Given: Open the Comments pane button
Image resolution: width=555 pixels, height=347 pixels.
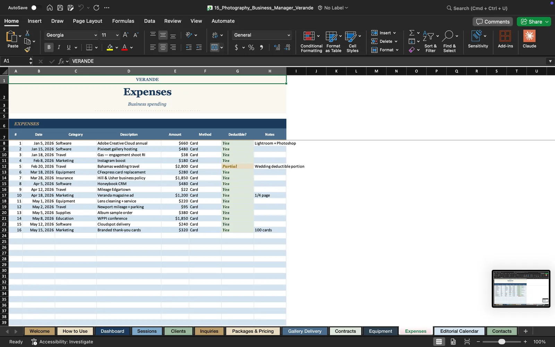Looking at the screenshot, I should coord(493,22).
